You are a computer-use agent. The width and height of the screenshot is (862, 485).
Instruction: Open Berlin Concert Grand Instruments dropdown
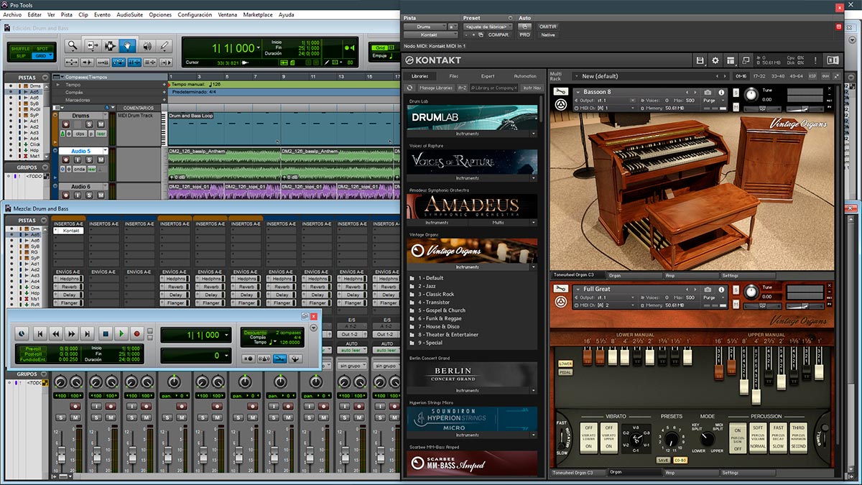coord(534,390)
